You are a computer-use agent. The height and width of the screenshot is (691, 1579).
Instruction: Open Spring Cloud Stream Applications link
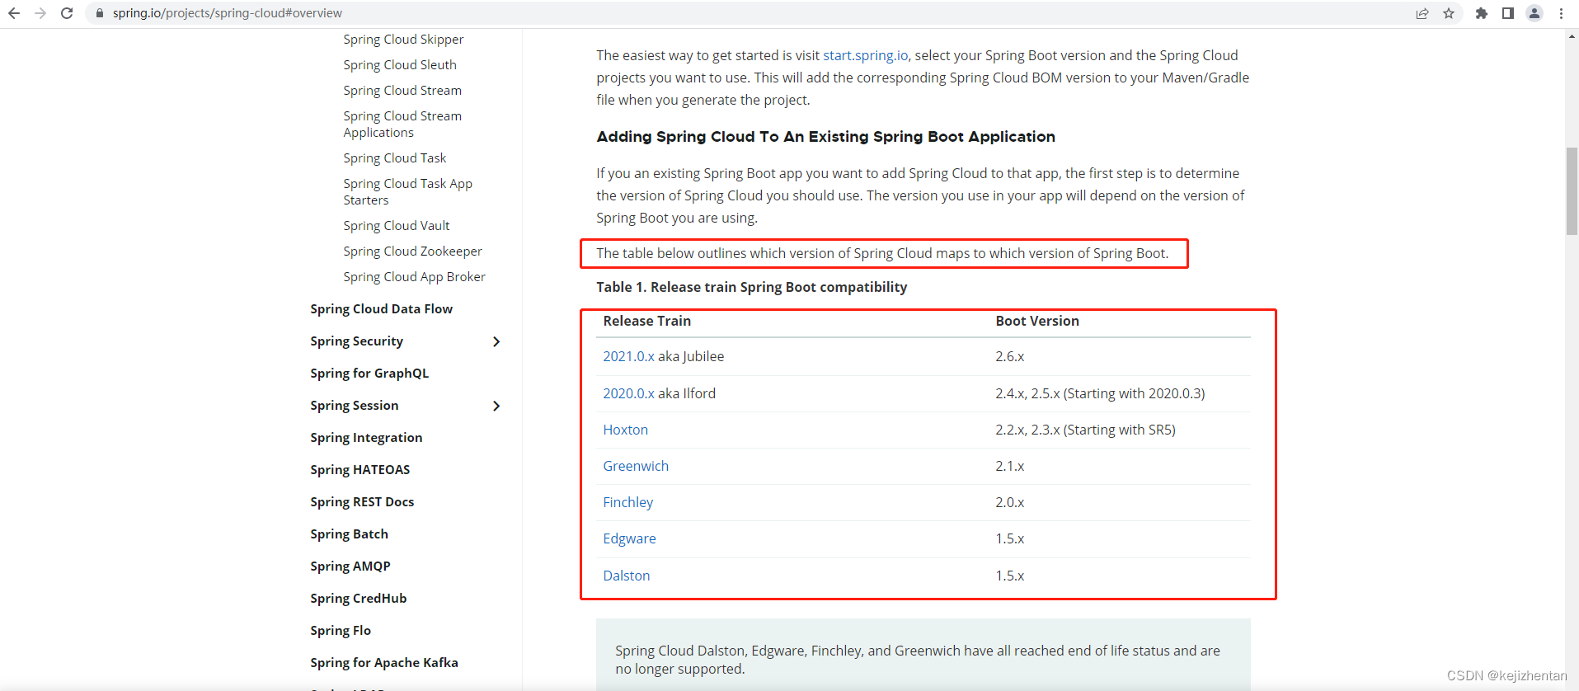[402, 125]
